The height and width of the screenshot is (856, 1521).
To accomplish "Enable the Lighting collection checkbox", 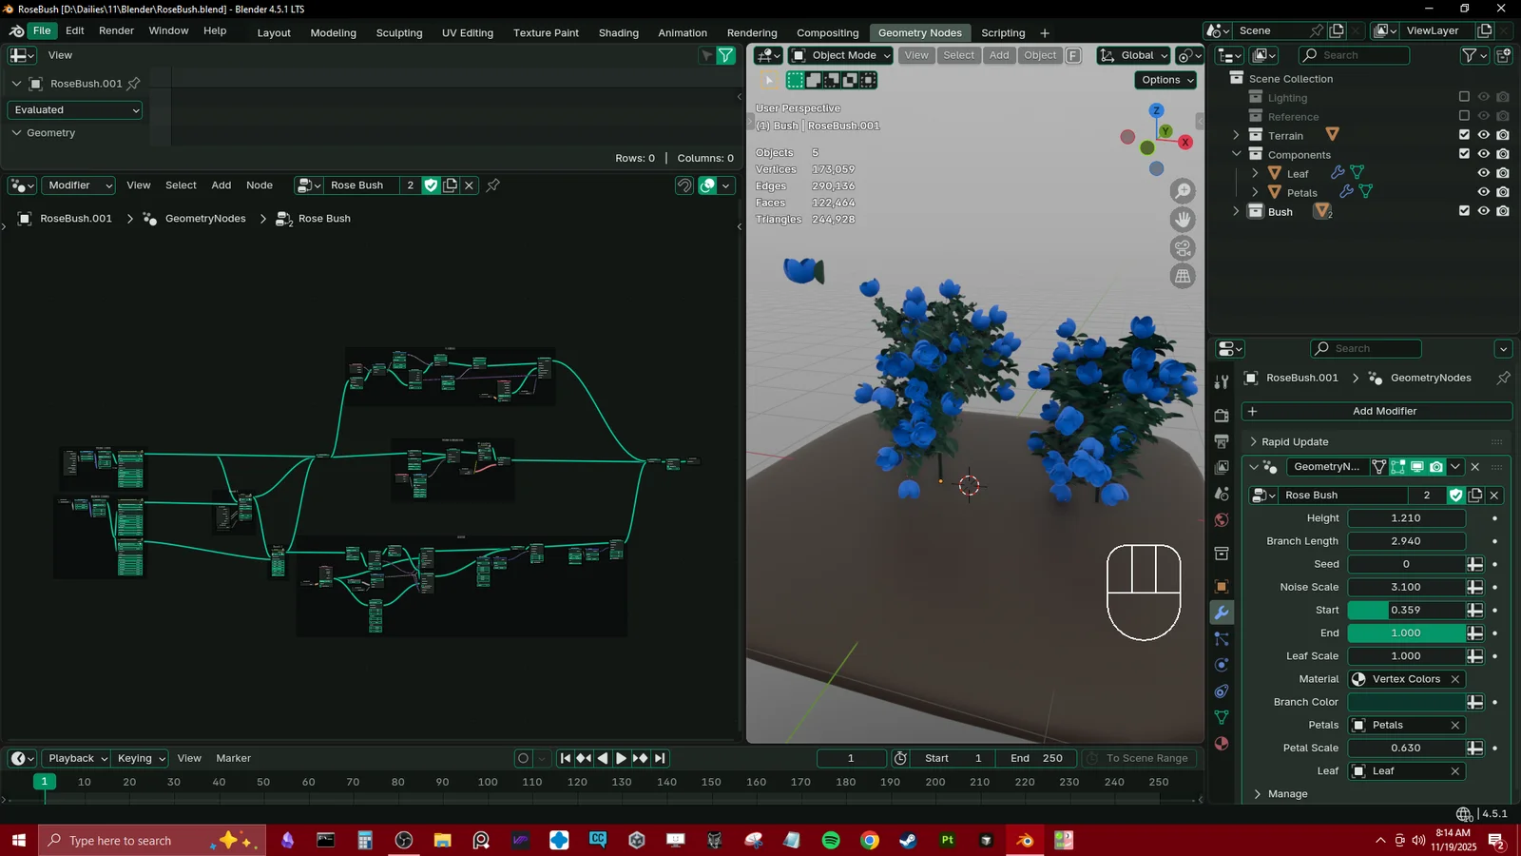I will tap(1464, 97).
